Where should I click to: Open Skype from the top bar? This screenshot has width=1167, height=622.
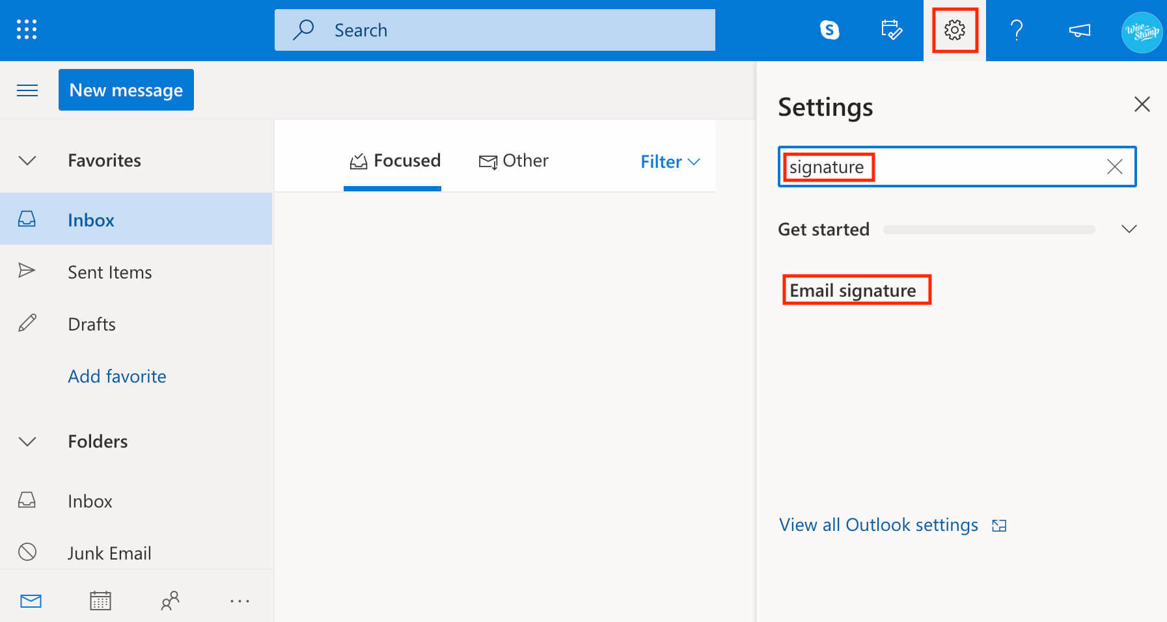831,29
